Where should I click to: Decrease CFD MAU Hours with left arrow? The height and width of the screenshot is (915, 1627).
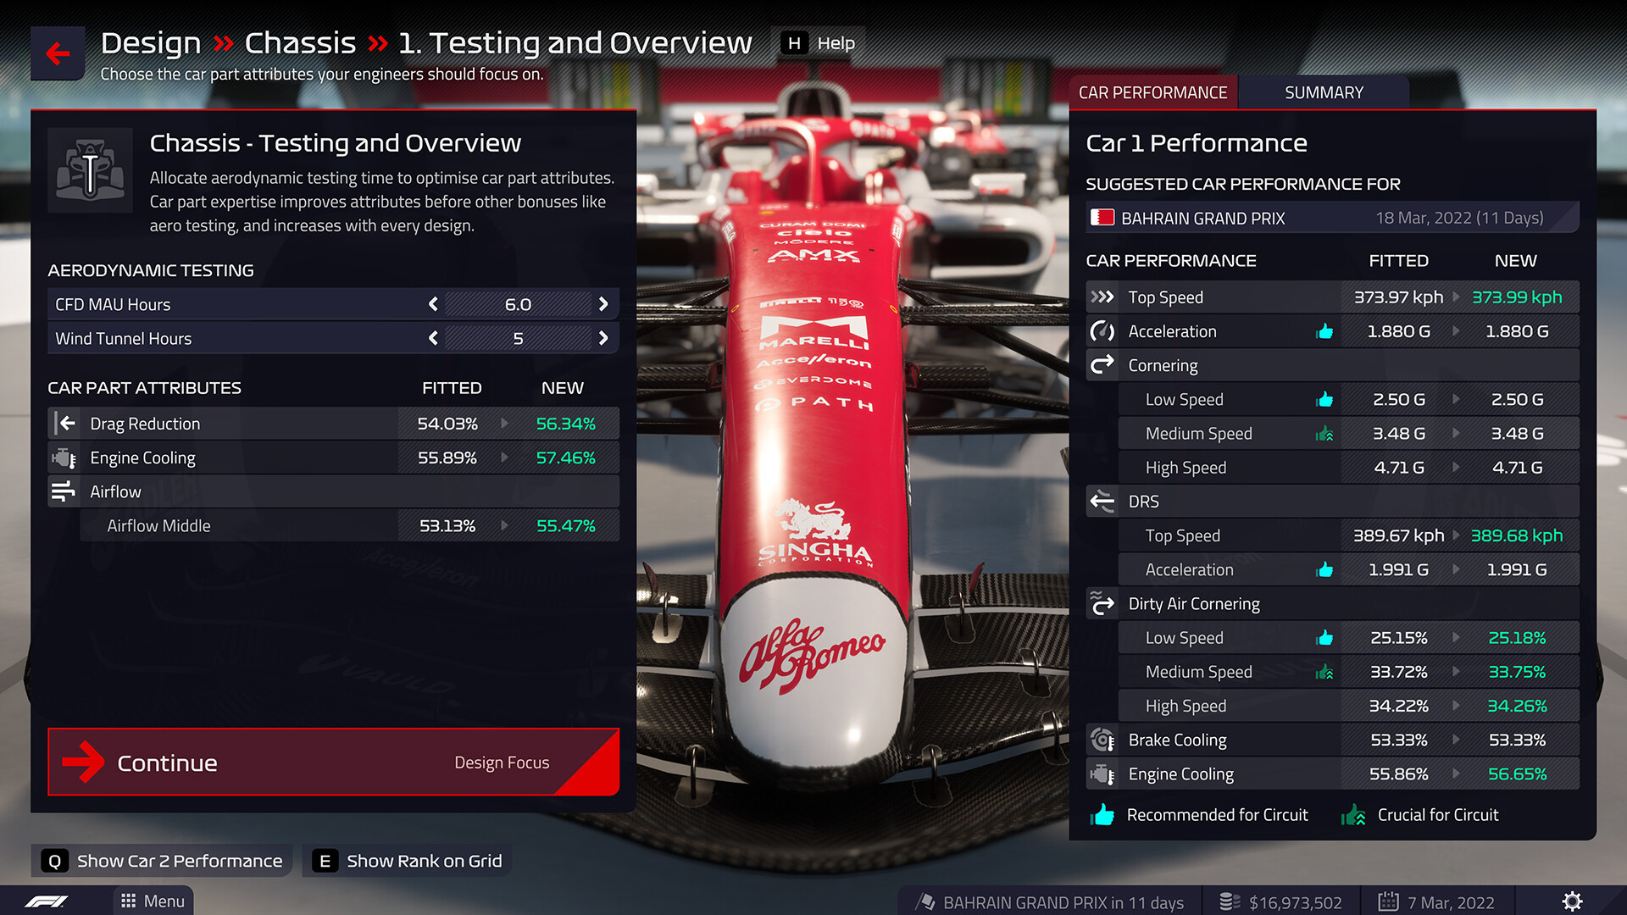click(434, 304)
